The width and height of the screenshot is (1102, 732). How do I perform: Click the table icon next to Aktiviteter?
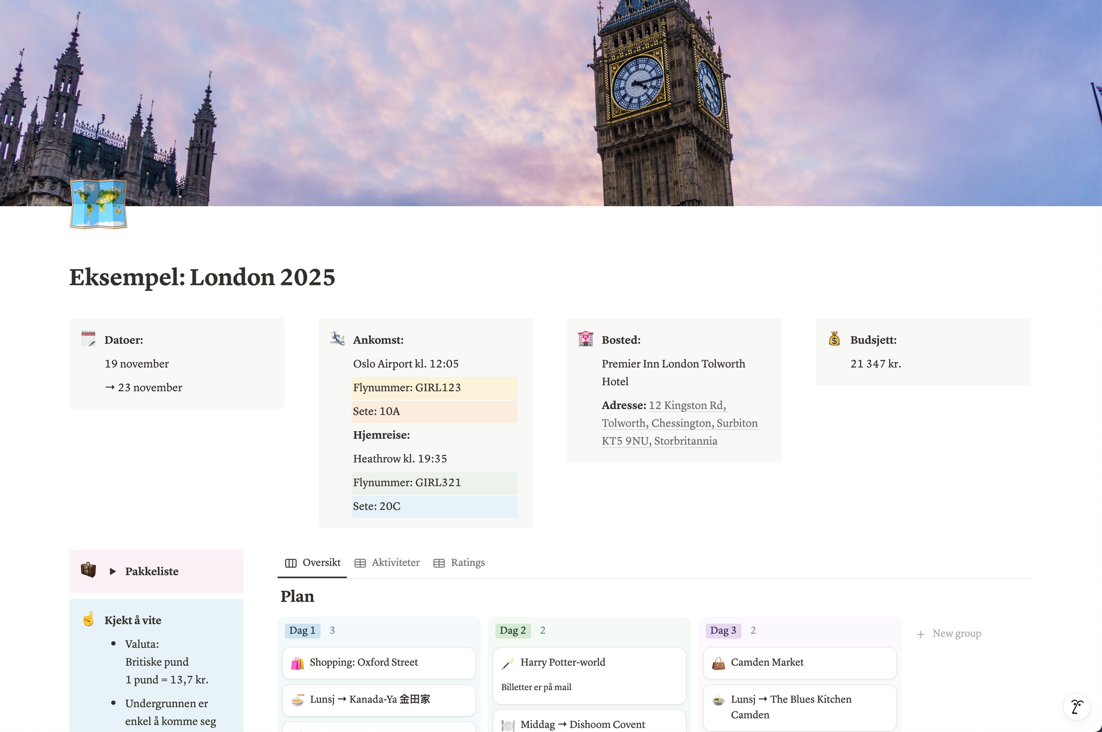tap(360, 563)
